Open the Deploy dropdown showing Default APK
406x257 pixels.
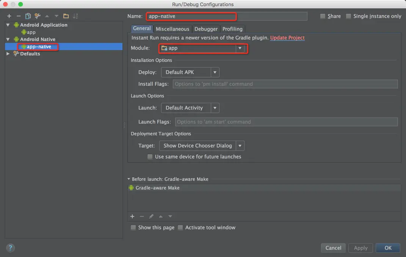click(190, 72)
